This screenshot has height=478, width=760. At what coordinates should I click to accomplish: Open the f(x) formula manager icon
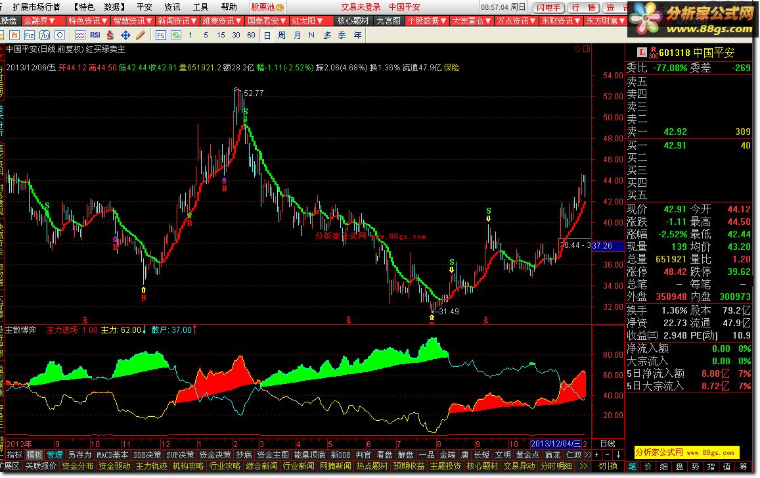[x=45, y=35]
